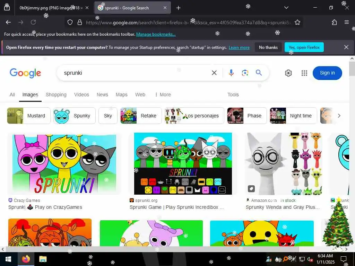Image resolution: width=355 pixels, height=266 pixels.
Task: Click the Firefox address bar URL
Action: click(188, 23)
